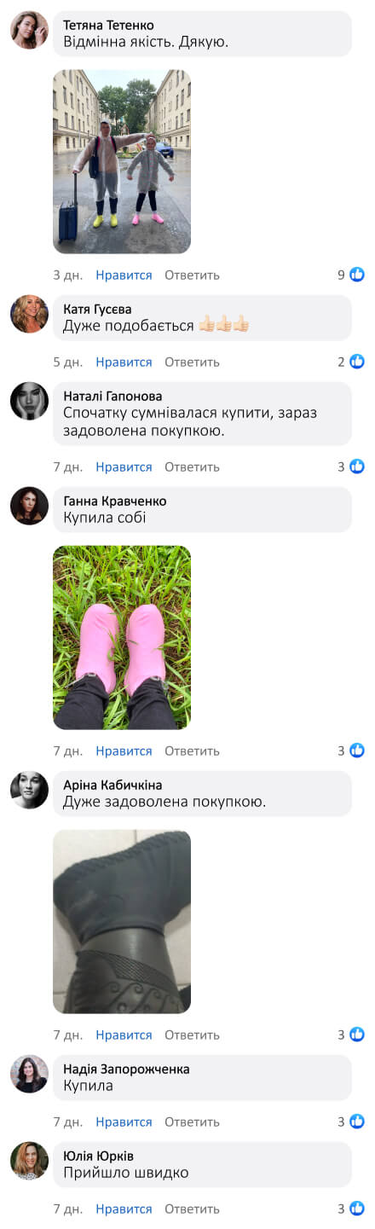Open the raincoat photo in Тетяна's comment
This screenshot has width=375, height=1229.
click(122, 162)
